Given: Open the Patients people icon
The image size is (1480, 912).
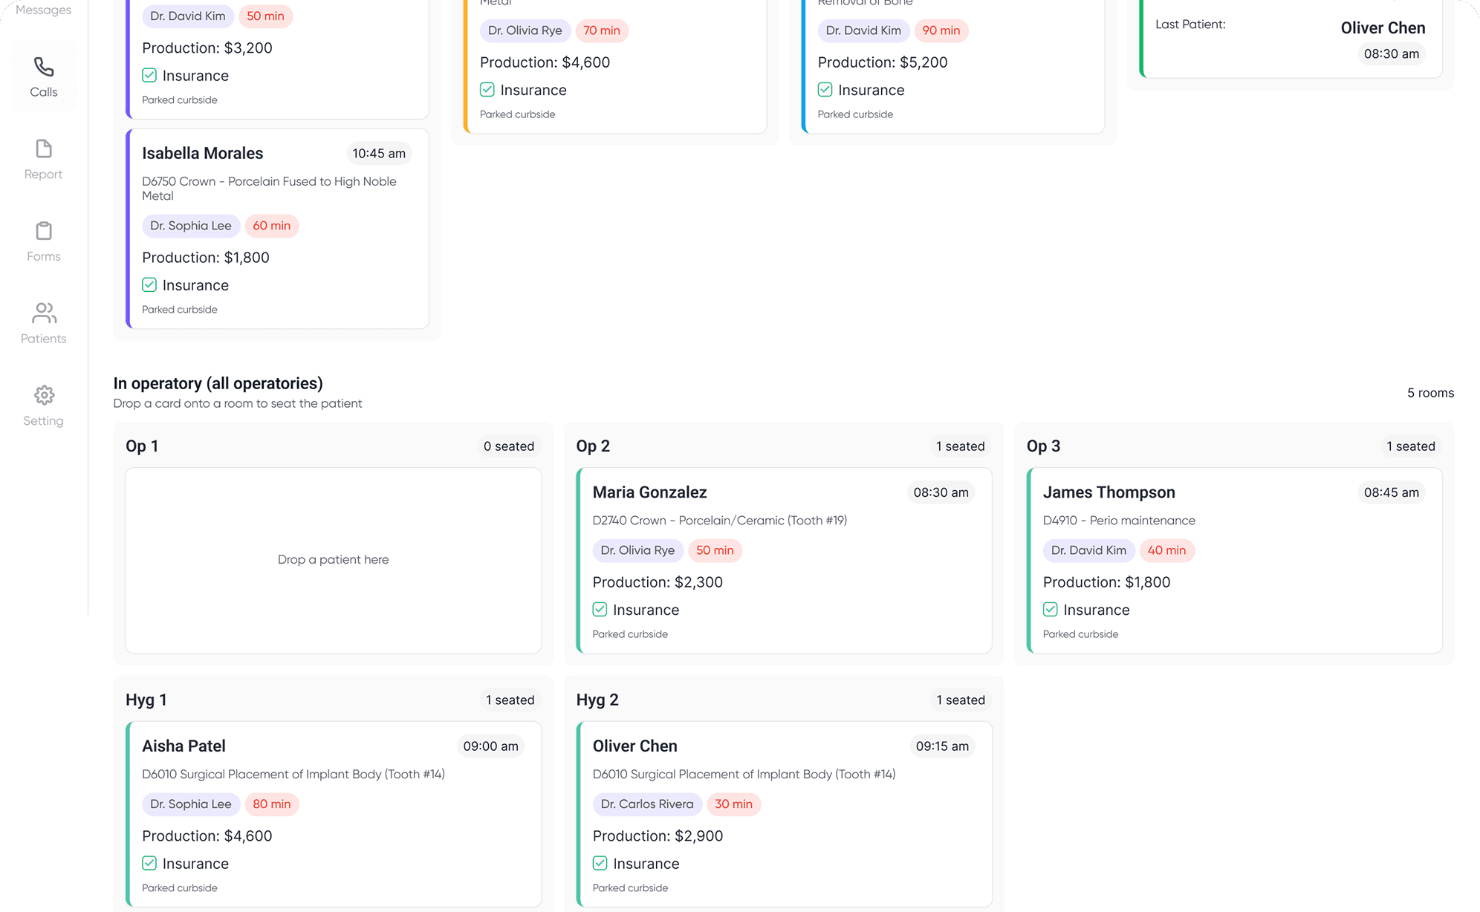Looking at the screenshot, I should [x=44, y=313].
